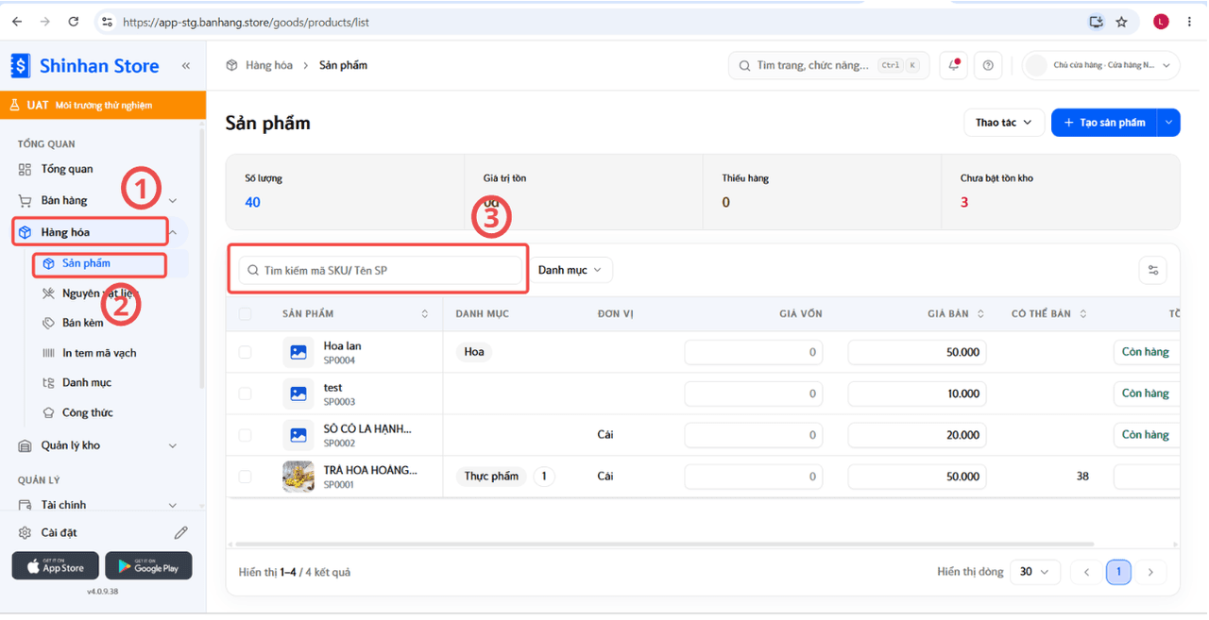This screenshot has height=620, width=1209.
Task: Open the Thao tác dropdown
Action: pyautogui.click(x=1004, y=123)
